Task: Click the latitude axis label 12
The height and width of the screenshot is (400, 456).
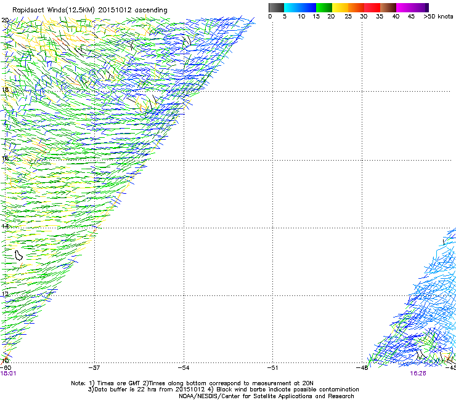Action: pos(5,294)
